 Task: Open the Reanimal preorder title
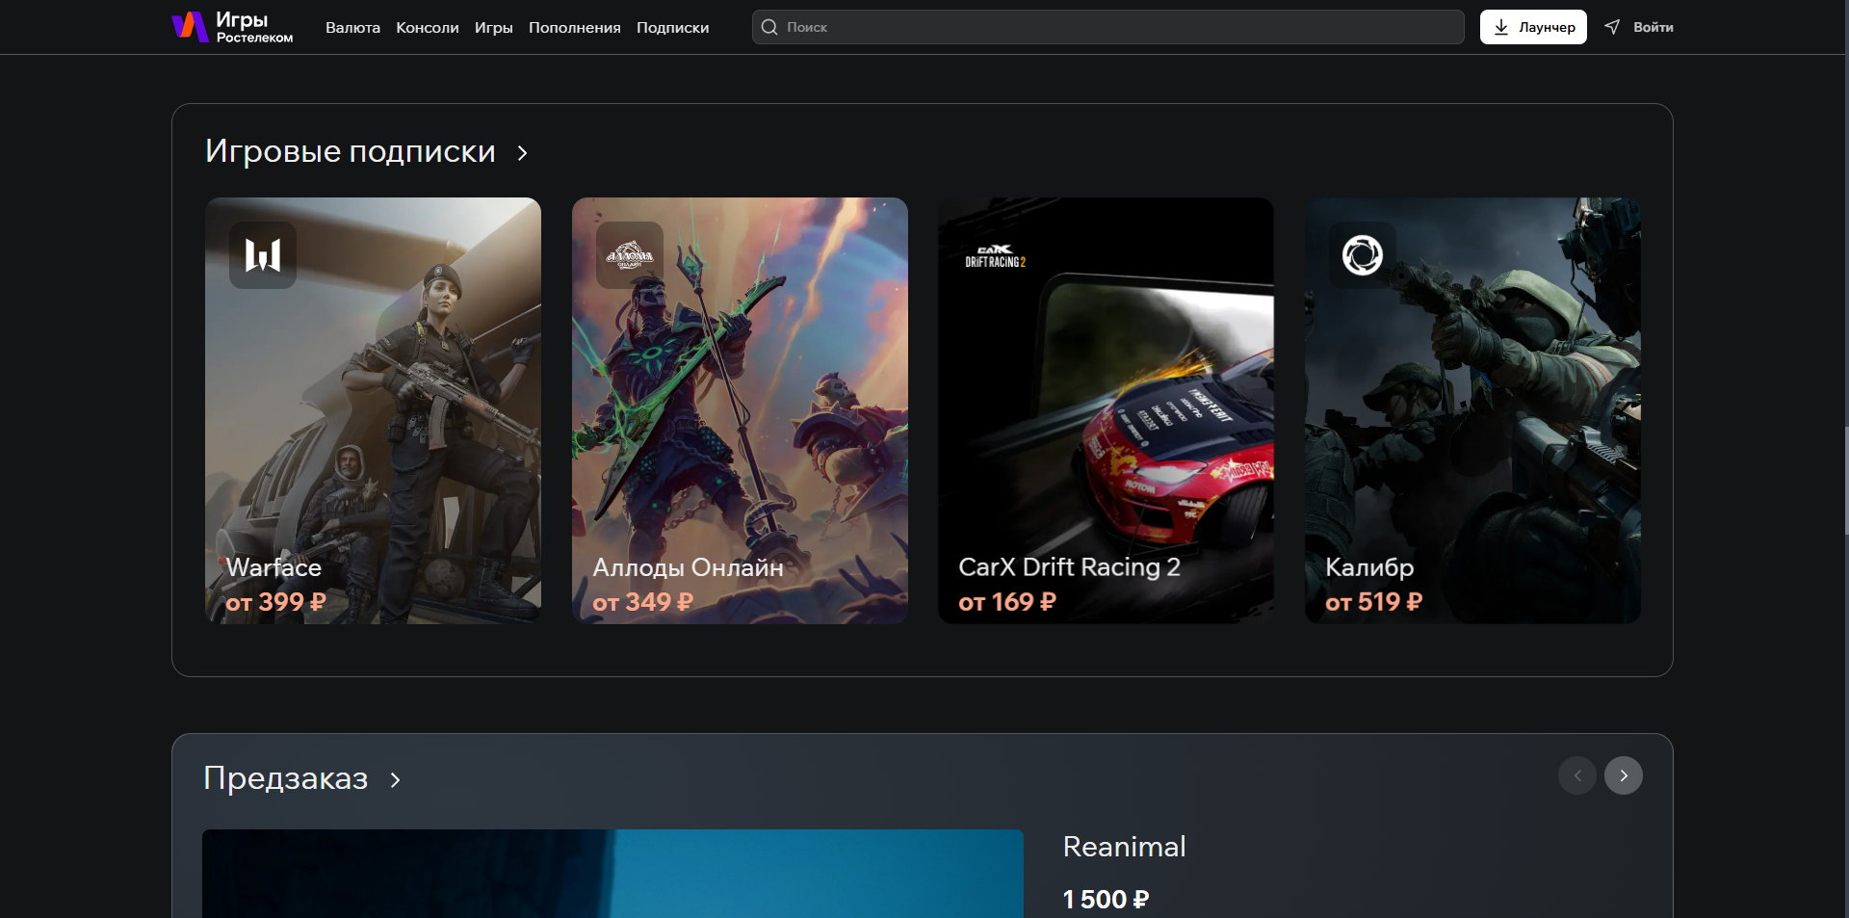pyautogui.click(x=1124, y=846)
